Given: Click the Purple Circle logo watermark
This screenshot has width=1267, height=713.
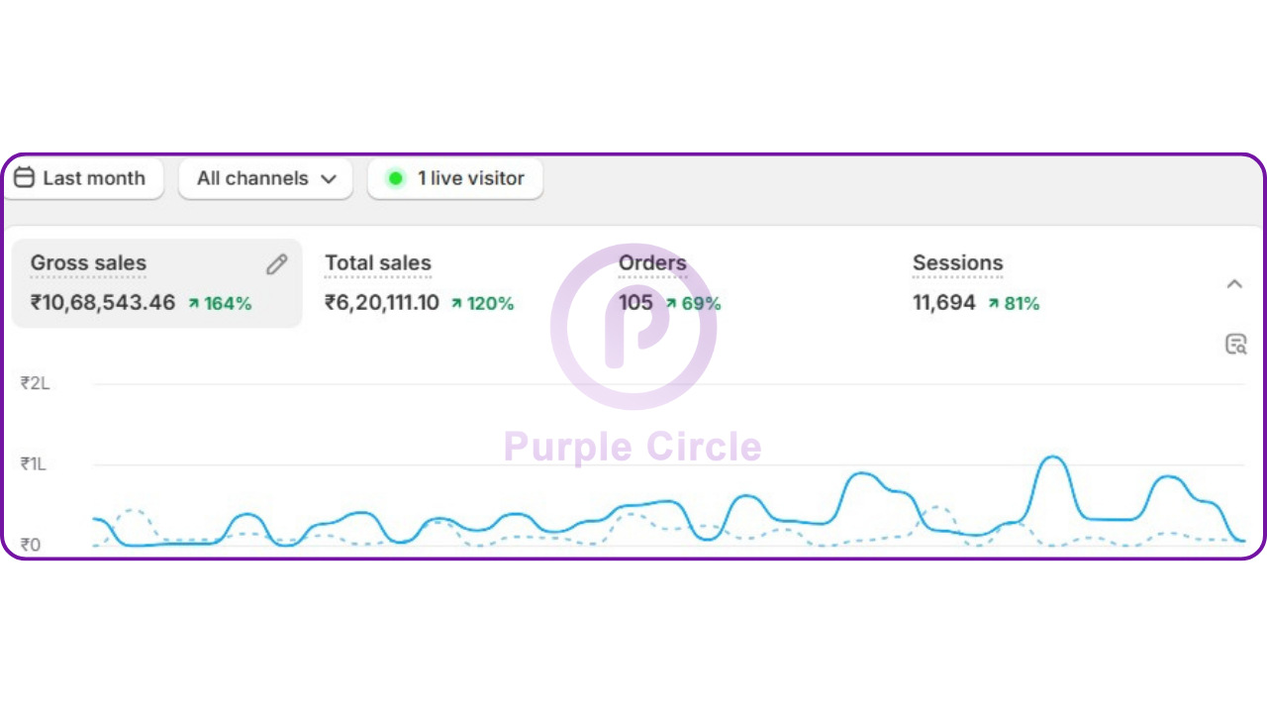Looking at the screenshot, I should tap(633, 327).
